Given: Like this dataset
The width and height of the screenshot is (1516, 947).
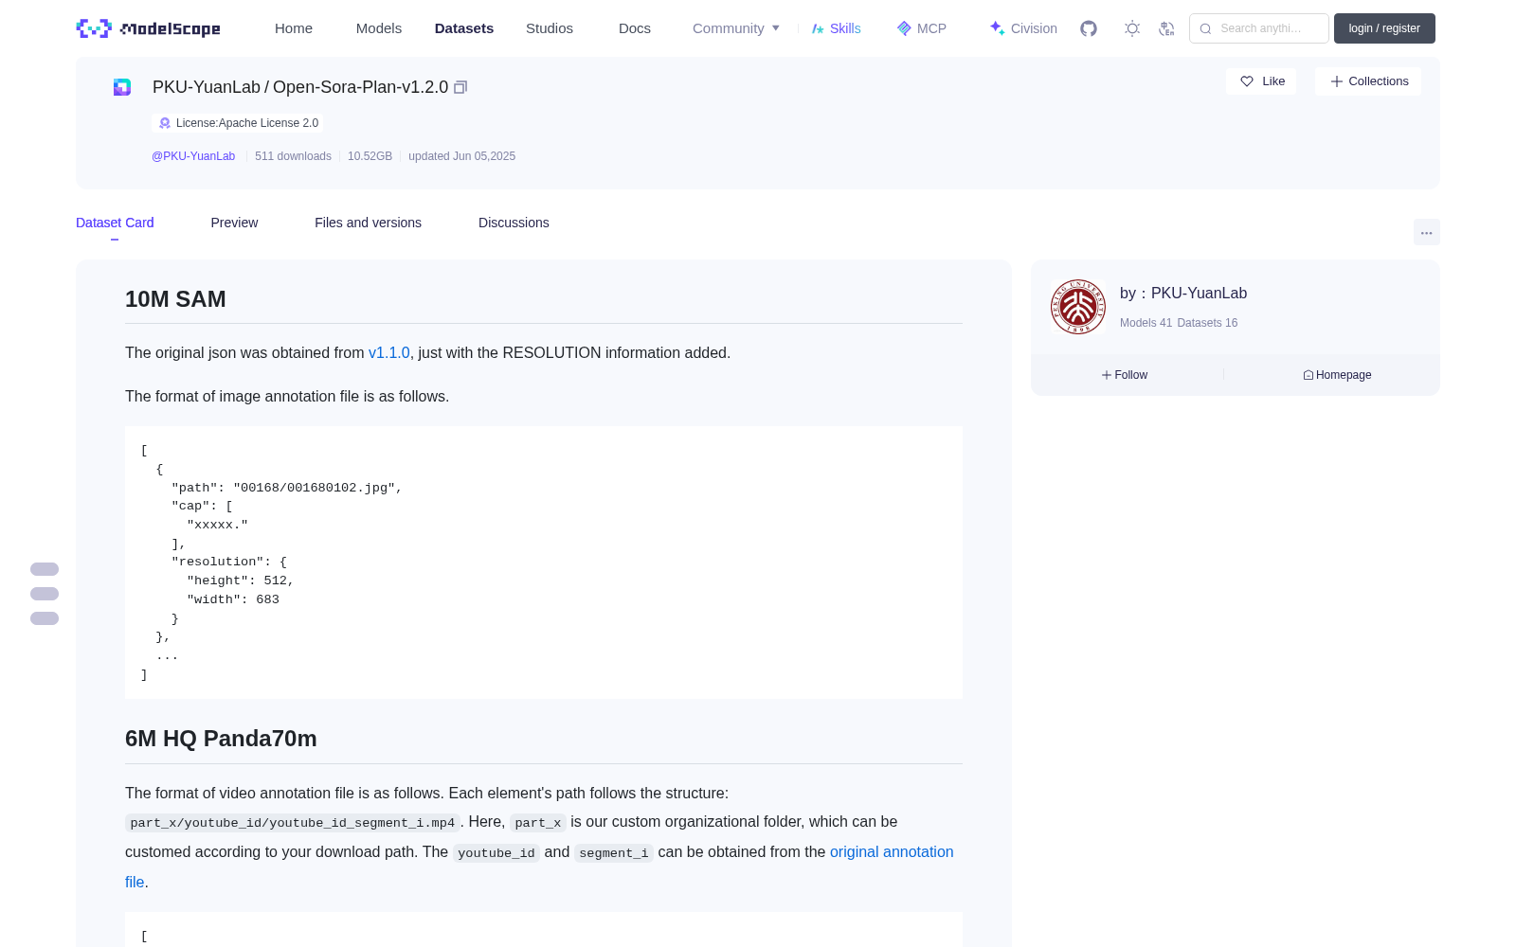Looking at the screenshot, I should [x=1261, y=81].
